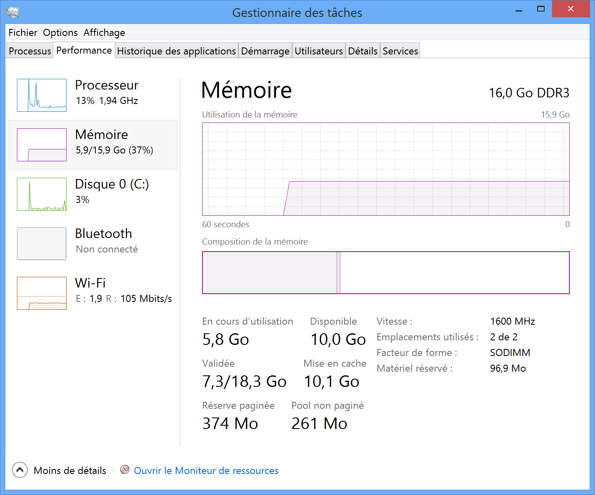Switch to the Processus tab

(x=30, y=51)
